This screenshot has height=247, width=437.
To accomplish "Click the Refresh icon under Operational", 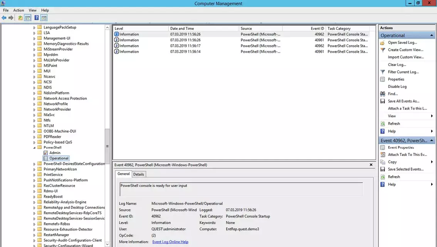I will click(383, 123).
